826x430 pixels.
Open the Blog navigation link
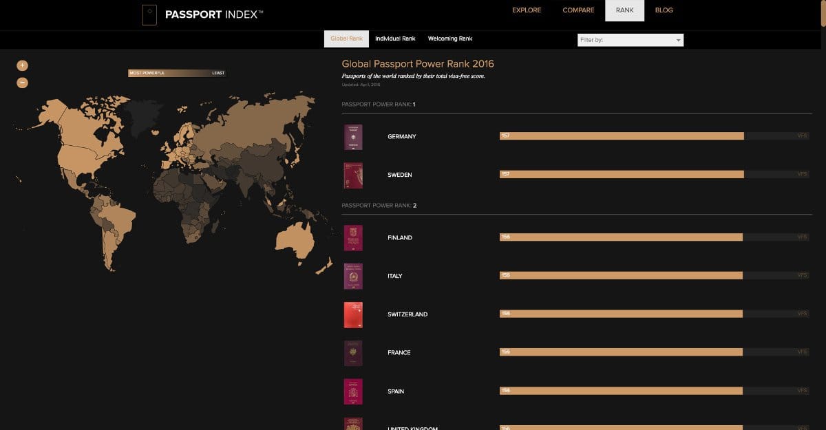pyautogui.click(x=664, y=10)
